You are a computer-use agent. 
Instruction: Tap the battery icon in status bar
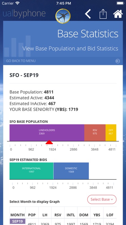coord(120,3)
